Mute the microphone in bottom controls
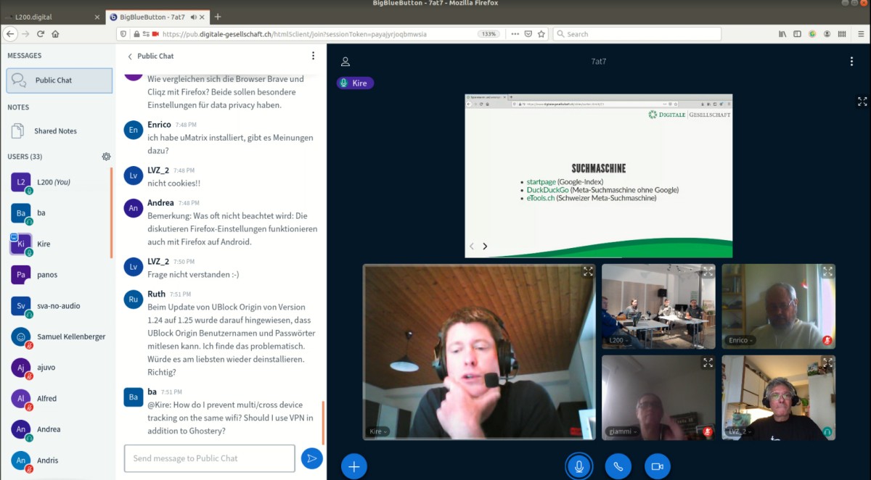 pyautogui.click(x=578, y=466)
